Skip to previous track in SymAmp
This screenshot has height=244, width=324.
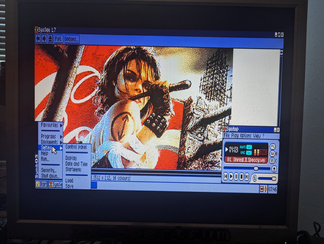click(225, 177)
